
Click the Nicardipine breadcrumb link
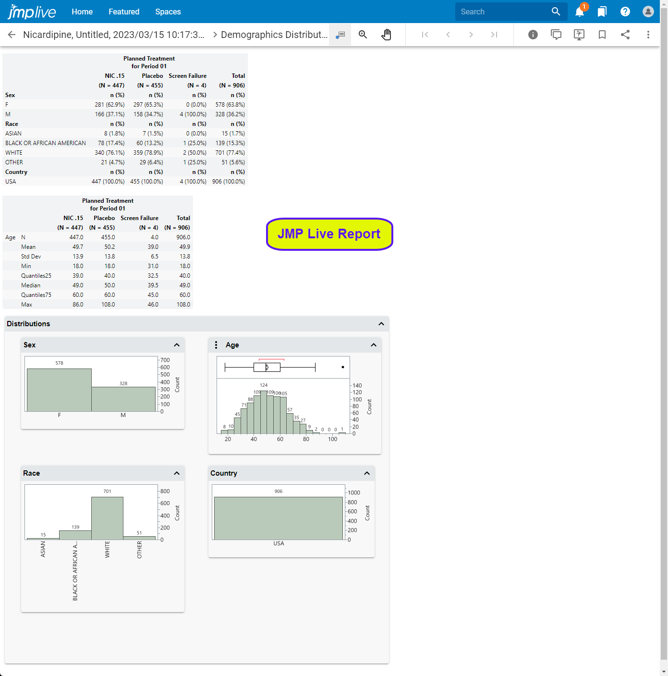pos(113,35)
